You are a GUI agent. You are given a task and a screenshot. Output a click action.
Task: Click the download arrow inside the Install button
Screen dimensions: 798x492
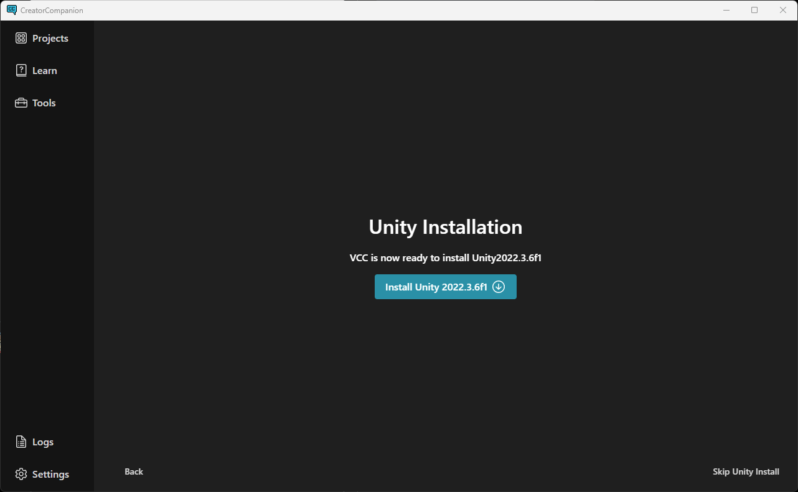pos(498,287)
